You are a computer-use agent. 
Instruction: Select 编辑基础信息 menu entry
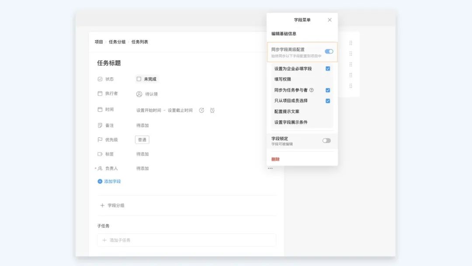click(284, 34)
